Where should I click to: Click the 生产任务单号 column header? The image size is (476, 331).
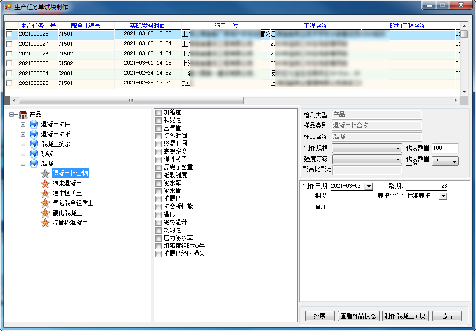[38, 26]
